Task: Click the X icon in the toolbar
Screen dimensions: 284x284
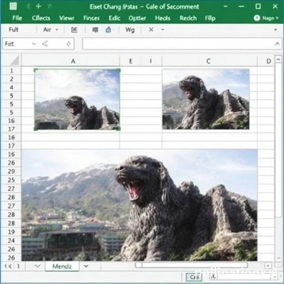Action: pos(151,30)
